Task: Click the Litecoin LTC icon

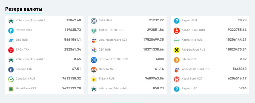Action: [11, 70]
